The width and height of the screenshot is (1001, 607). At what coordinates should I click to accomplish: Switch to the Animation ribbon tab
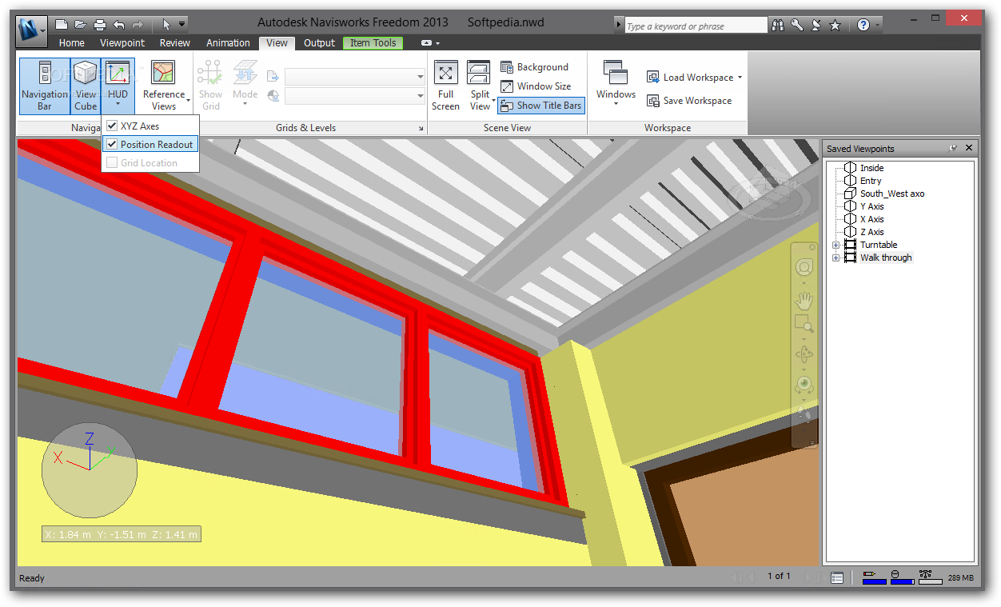[228, 43]
